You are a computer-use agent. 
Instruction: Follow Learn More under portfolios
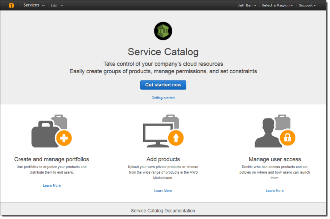[52, 186]
